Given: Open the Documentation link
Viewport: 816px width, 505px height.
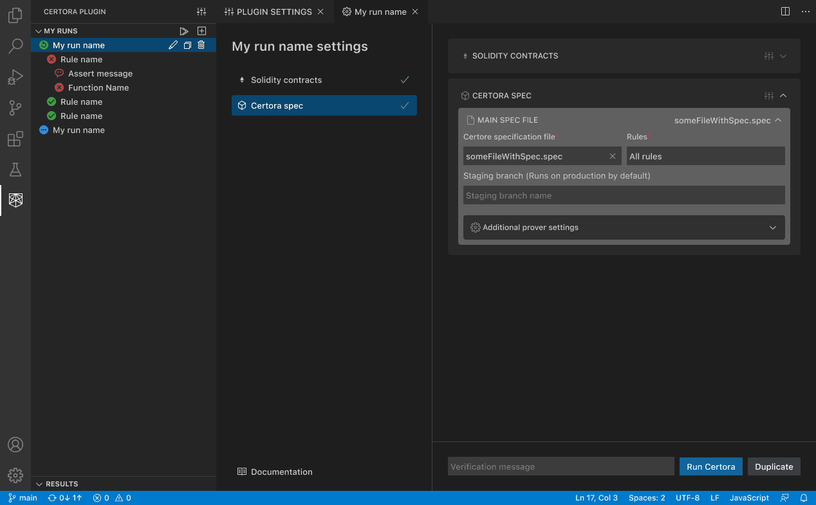Looking at the screenshot, I should click(275, 472).
